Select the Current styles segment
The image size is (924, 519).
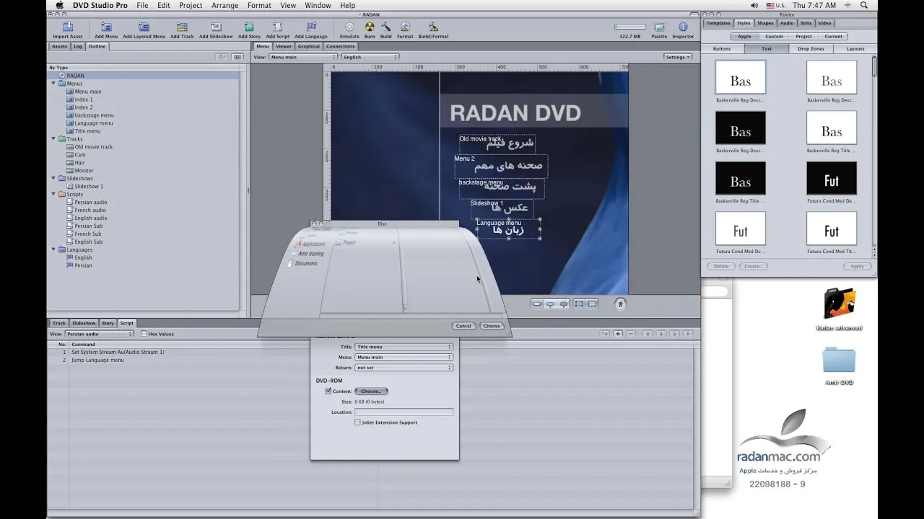(x=833, y=36)
